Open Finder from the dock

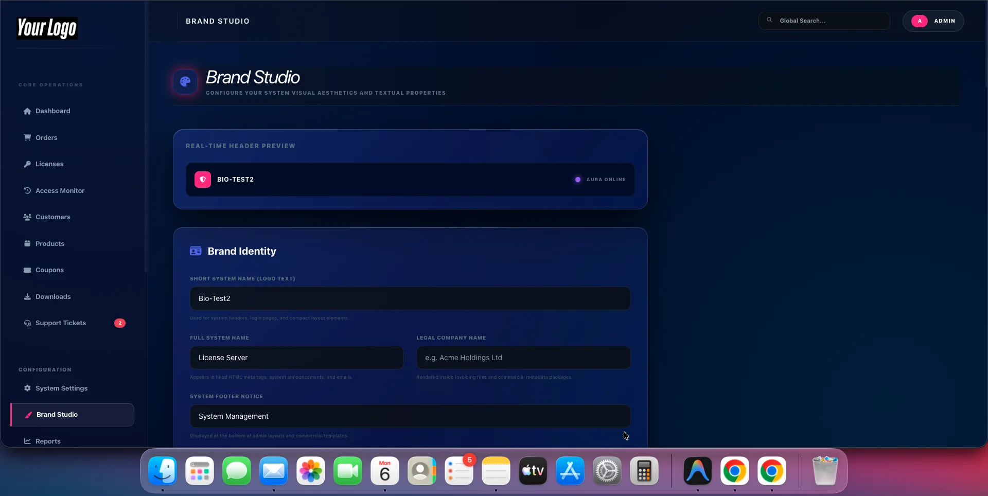tap(163, 471)
